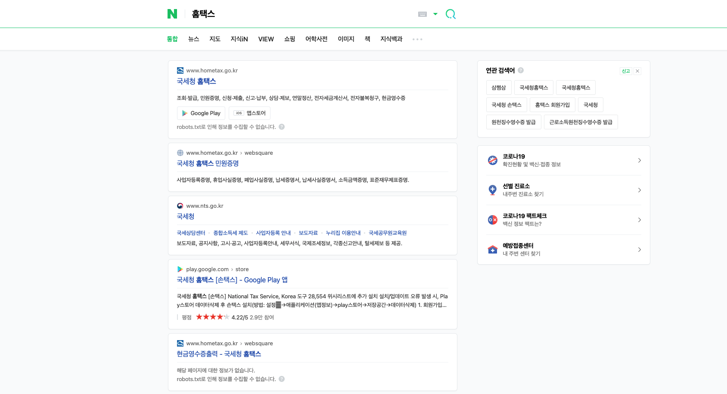This screenshot has height=394, width=727.
Task: Open 국세청 홈택스 민원증명 link
Action: pyautogui.click(x=208, y=163)
